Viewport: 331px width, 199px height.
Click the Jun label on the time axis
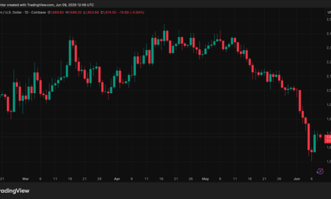[297, 179]
